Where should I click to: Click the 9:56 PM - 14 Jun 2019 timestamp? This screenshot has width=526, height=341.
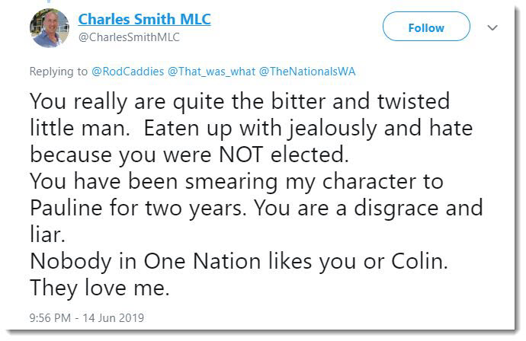pos(87,317)
